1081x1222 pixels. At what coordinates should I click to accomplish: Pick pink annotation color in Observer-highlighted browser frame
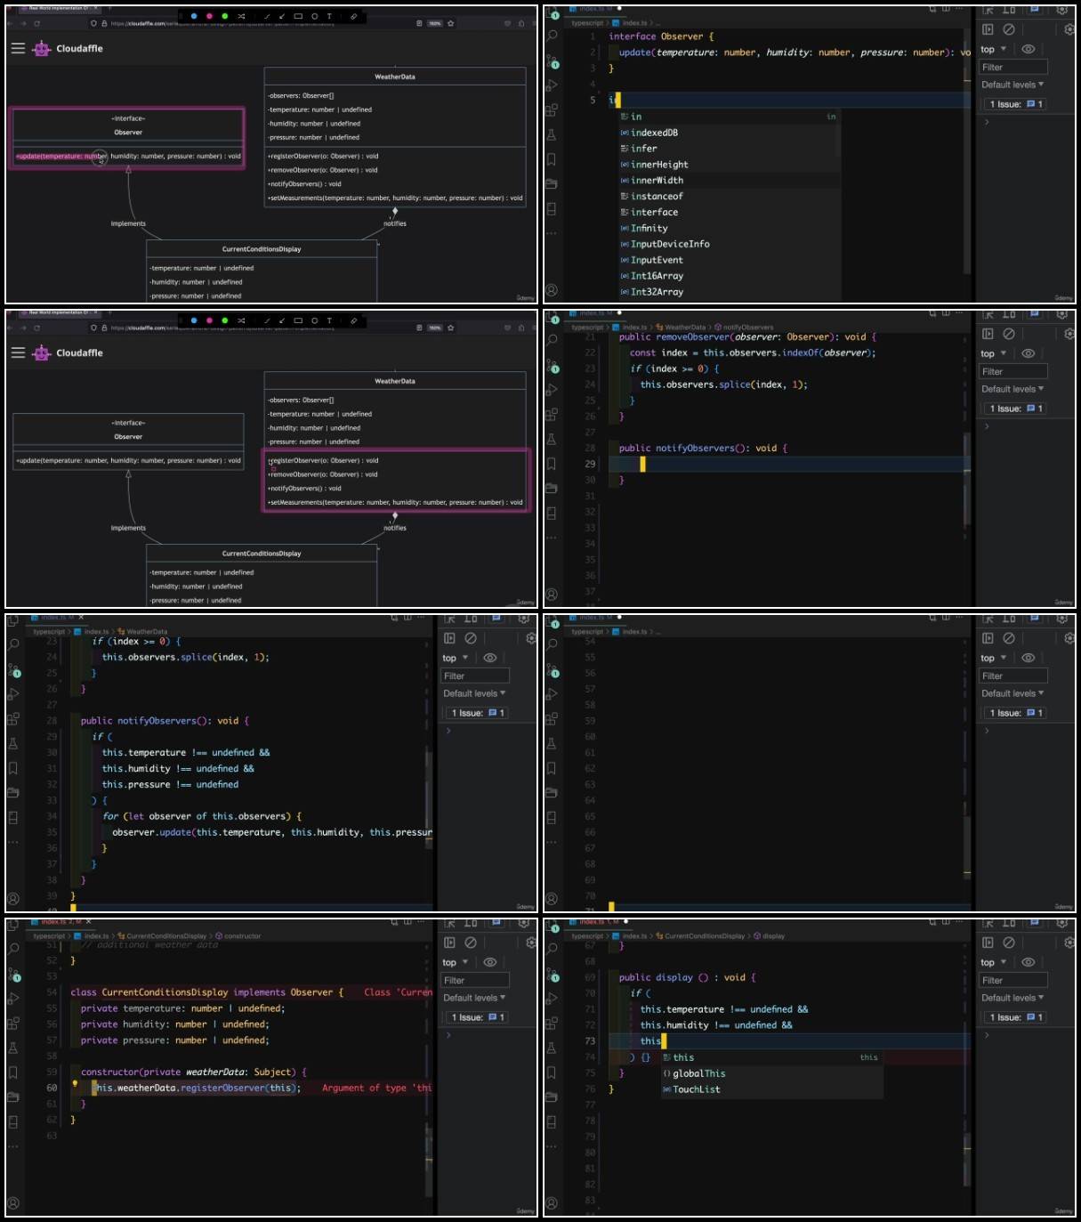click(209, 16)
